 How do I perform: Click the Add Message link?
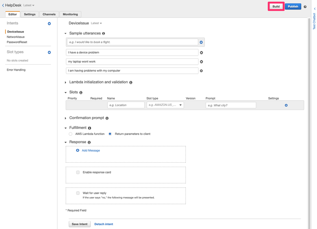coord(91,150)
